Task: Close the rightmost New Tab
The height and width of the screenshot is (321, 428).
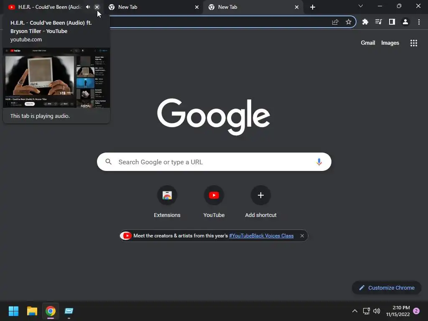Action: [297, 7]
